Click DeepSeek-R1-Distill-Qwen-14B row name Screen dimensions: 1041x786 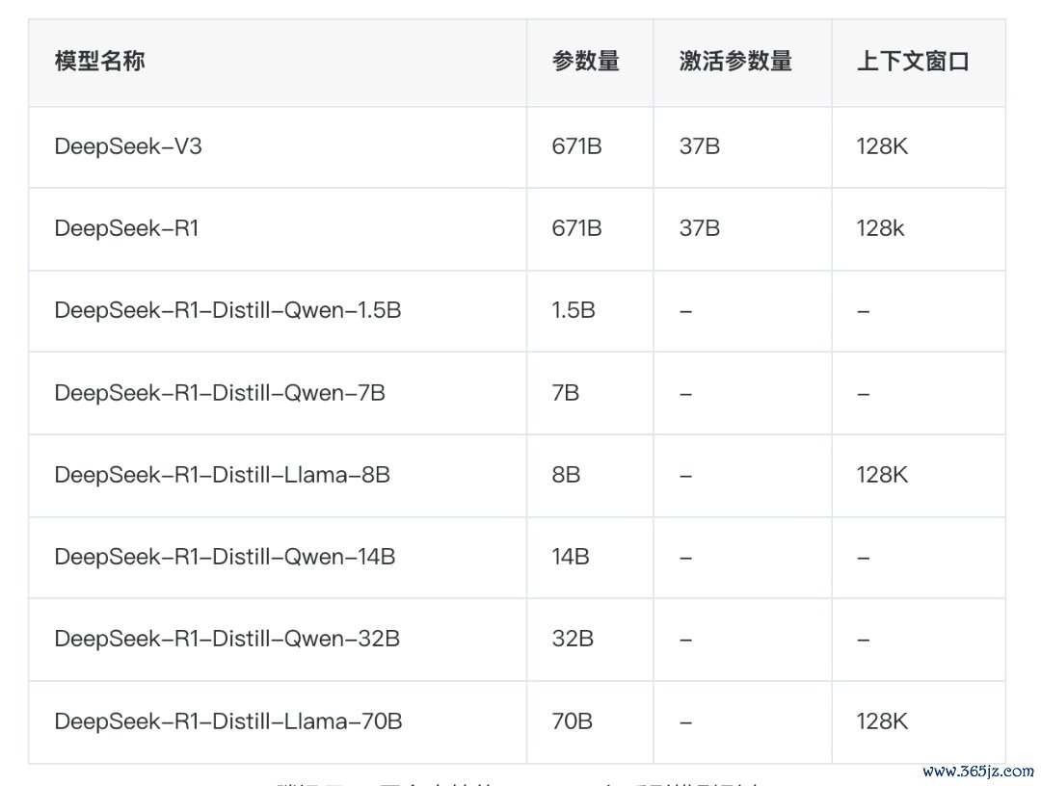click(225, 557)
